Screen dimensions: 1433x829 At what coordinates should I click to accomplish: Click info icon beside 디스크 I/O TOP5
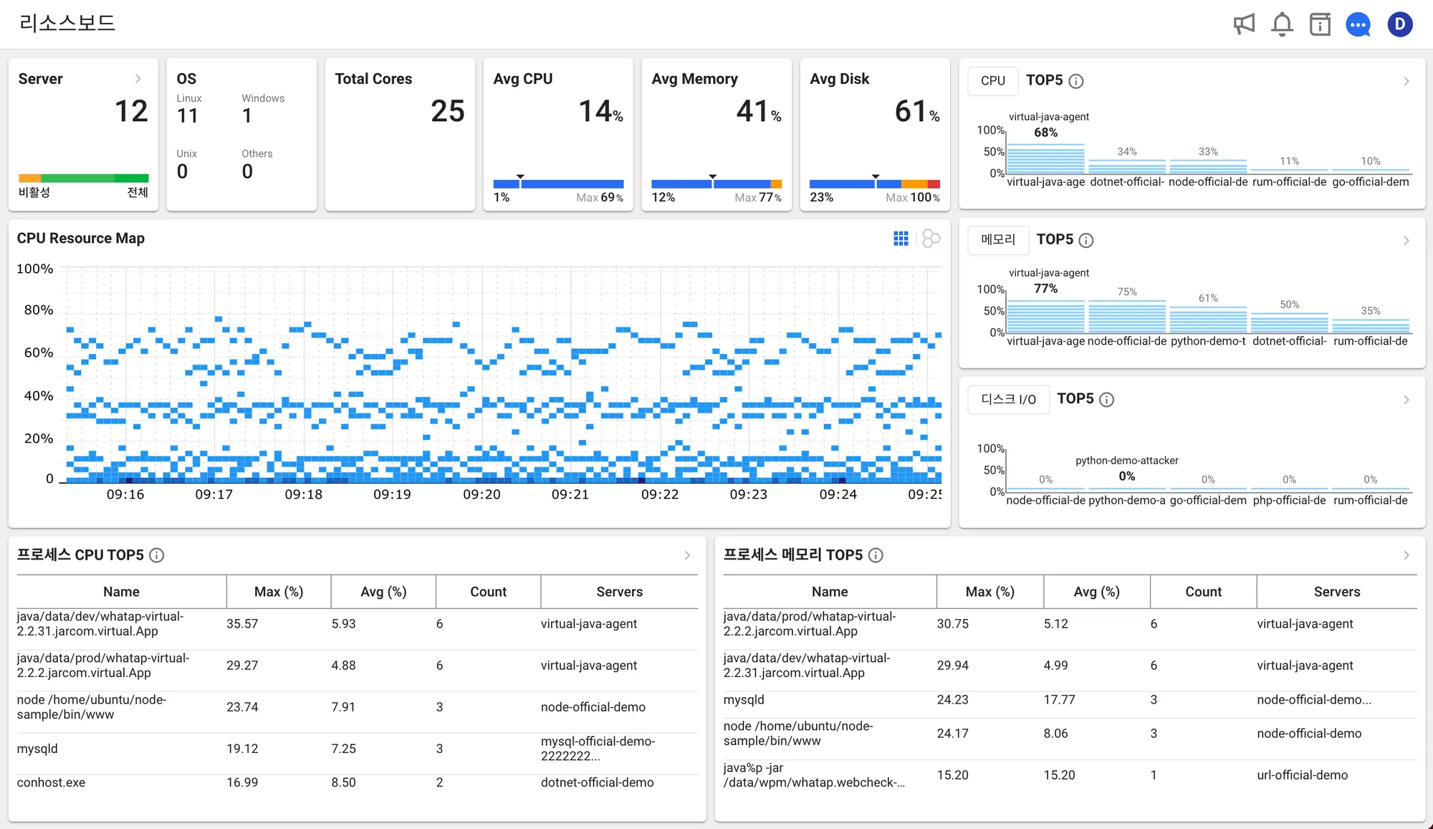[1106, 400]
